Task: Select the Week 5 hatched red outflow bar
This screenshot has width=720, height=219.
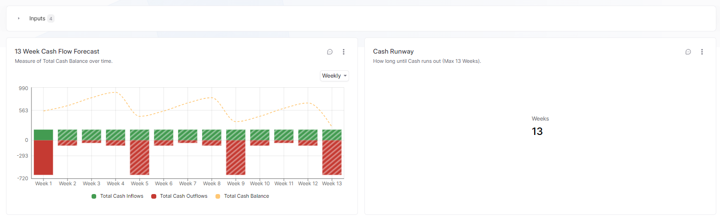Action: pyautogui.click(x=140, y=158)
